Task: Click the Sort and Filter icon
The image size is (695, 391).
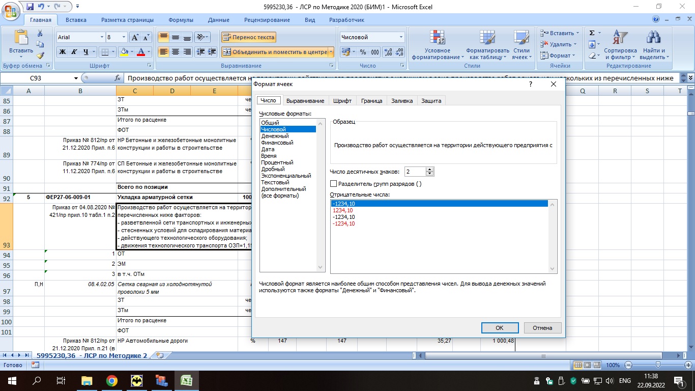Action: point(620,45)
